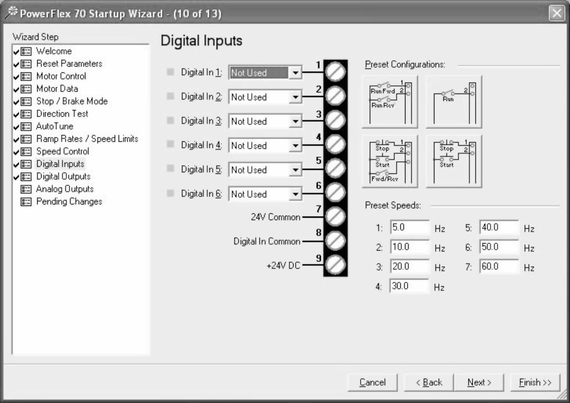Click the status indicator beside Digital In 2
570x403 pixels.
tap(170, 96)
